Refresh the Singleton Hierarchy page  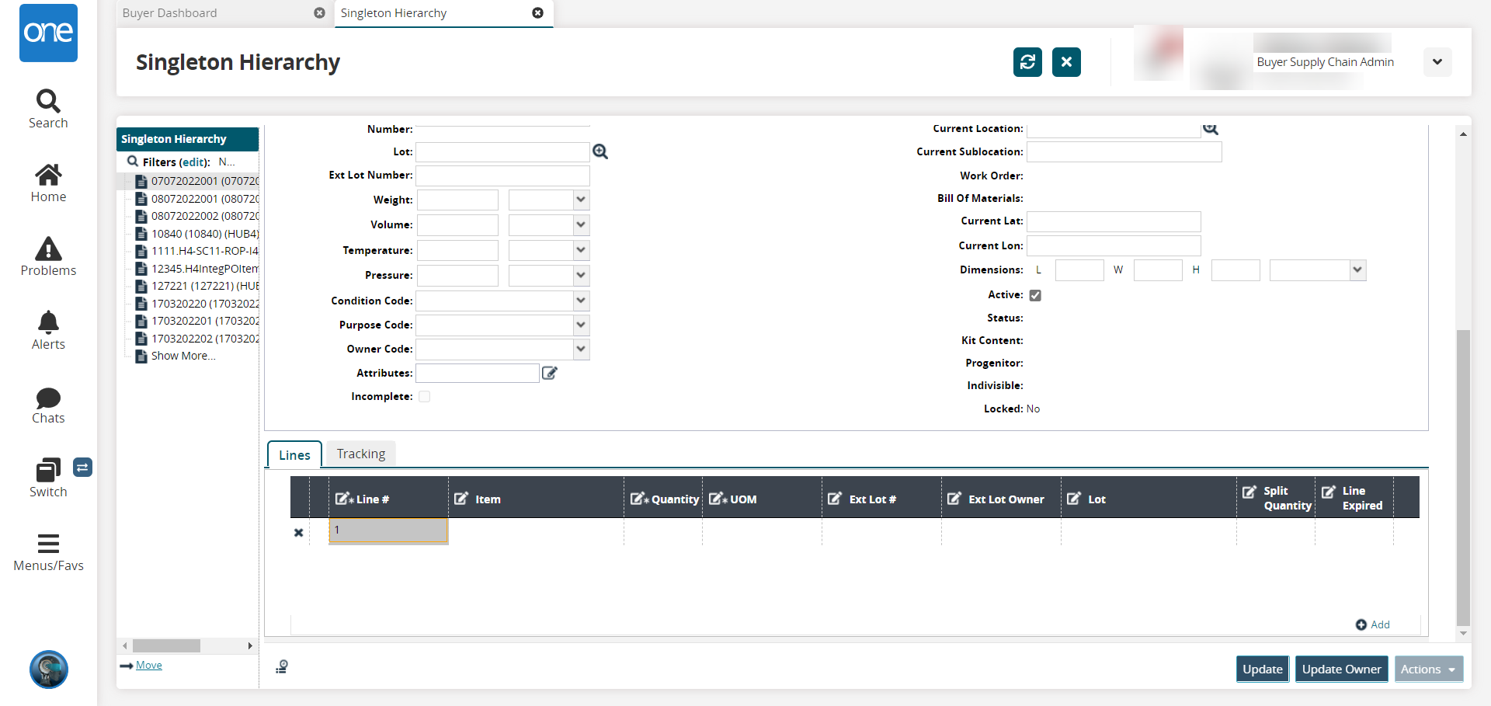(x=1027, y=62)
